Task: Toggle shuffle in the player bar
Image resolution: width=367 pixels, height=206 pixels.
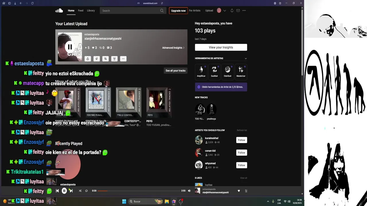Action: pos(80,191)
